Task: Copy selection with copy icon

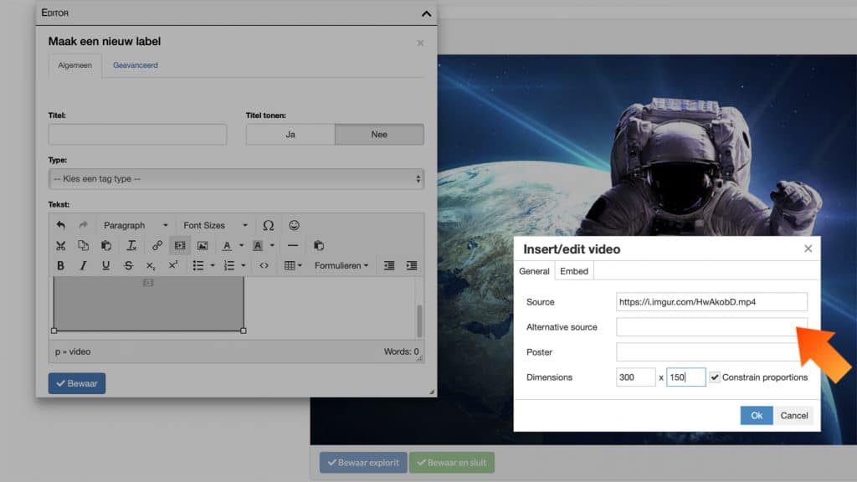Action: pyautogui.click(x=83, y=245)
